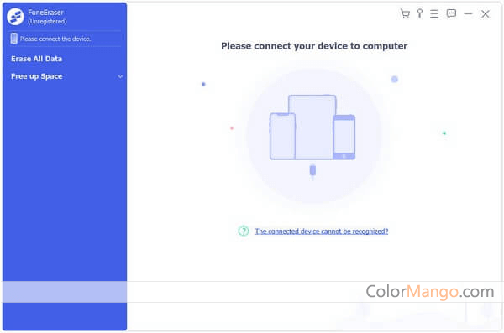The width and height of the screenshot is (504, 333).
Task: Click the FoneEraser logo icon
Action: click(15, 17)
